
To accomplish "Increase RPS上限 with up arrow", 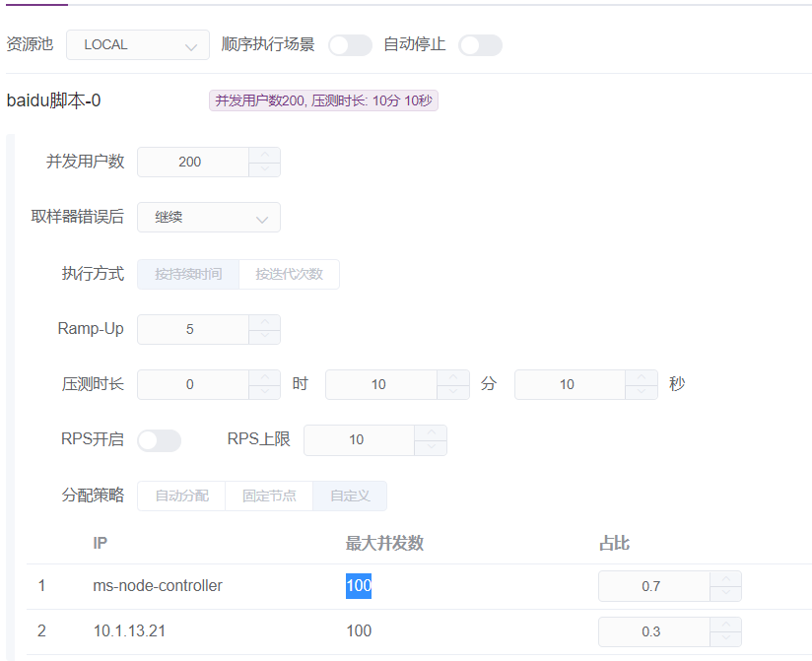I will pyautogui.click(x=431, y=432).
